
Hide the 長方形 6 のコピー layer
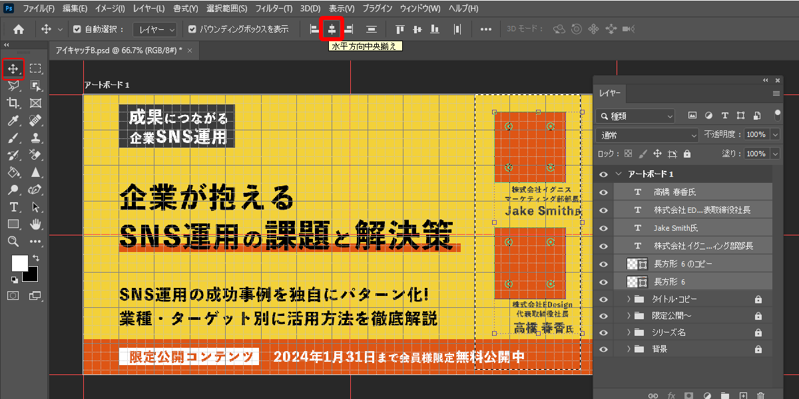coord(603,264)
